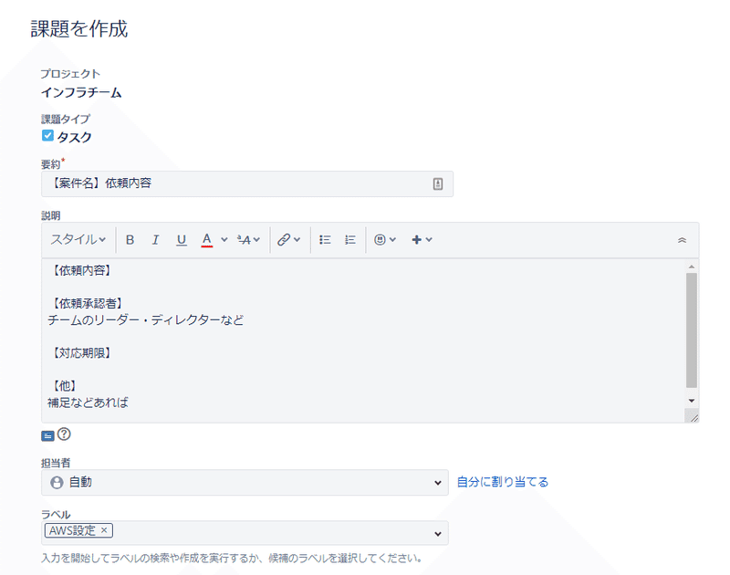
Task: Click the description scrollbar up arrow
Action: [x=692, y=267]
